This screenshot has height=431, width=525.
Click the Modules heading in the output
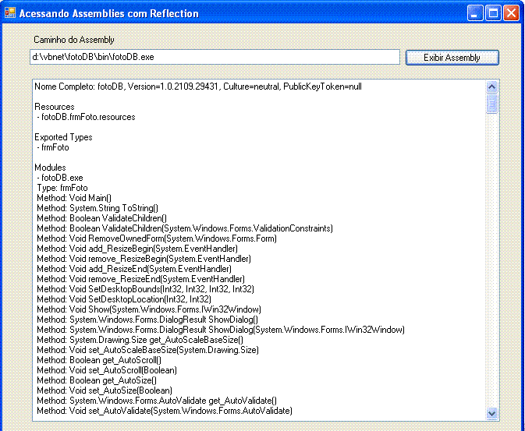(x=50, y=168)
